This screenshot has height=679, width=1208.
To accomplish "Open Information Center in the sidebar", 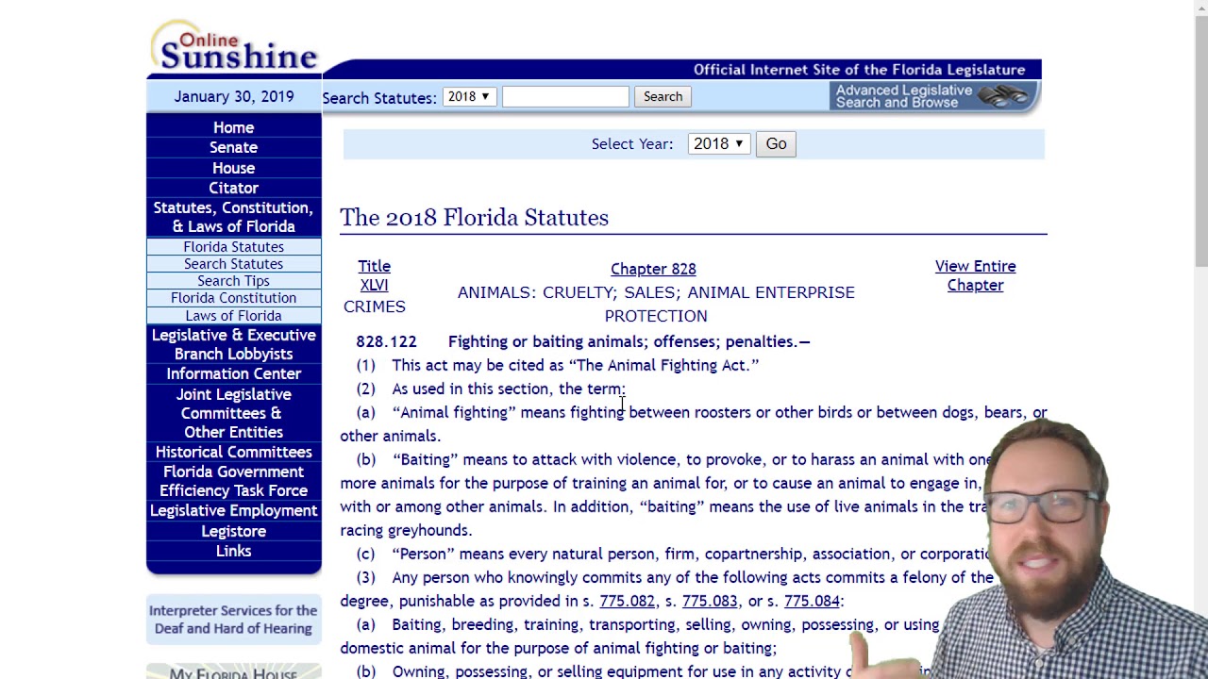I will [233, 373].
